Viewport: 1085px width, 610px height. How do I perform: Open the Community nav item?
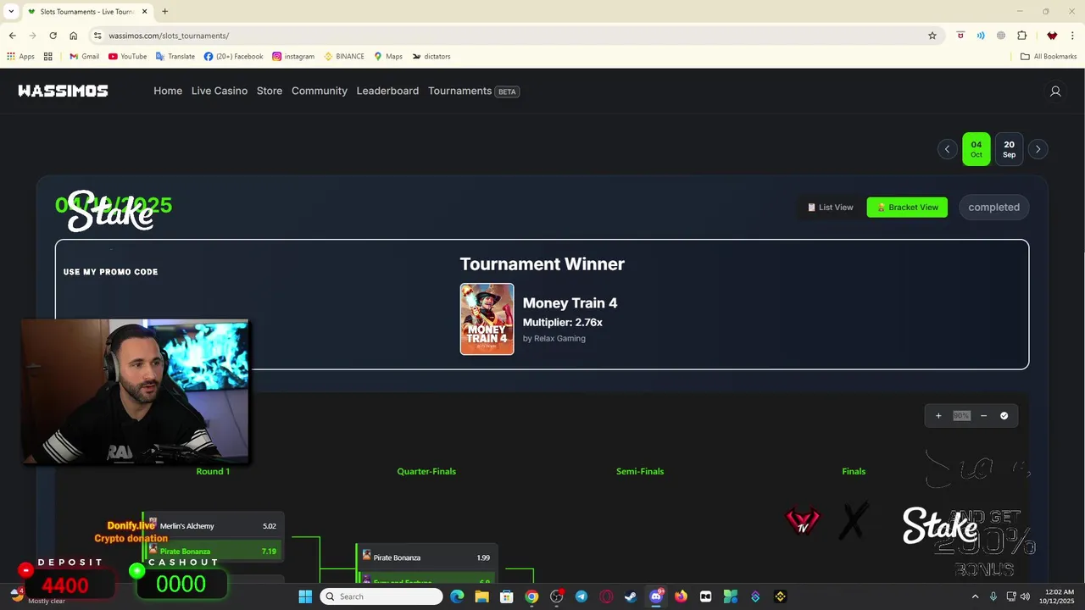320,91
